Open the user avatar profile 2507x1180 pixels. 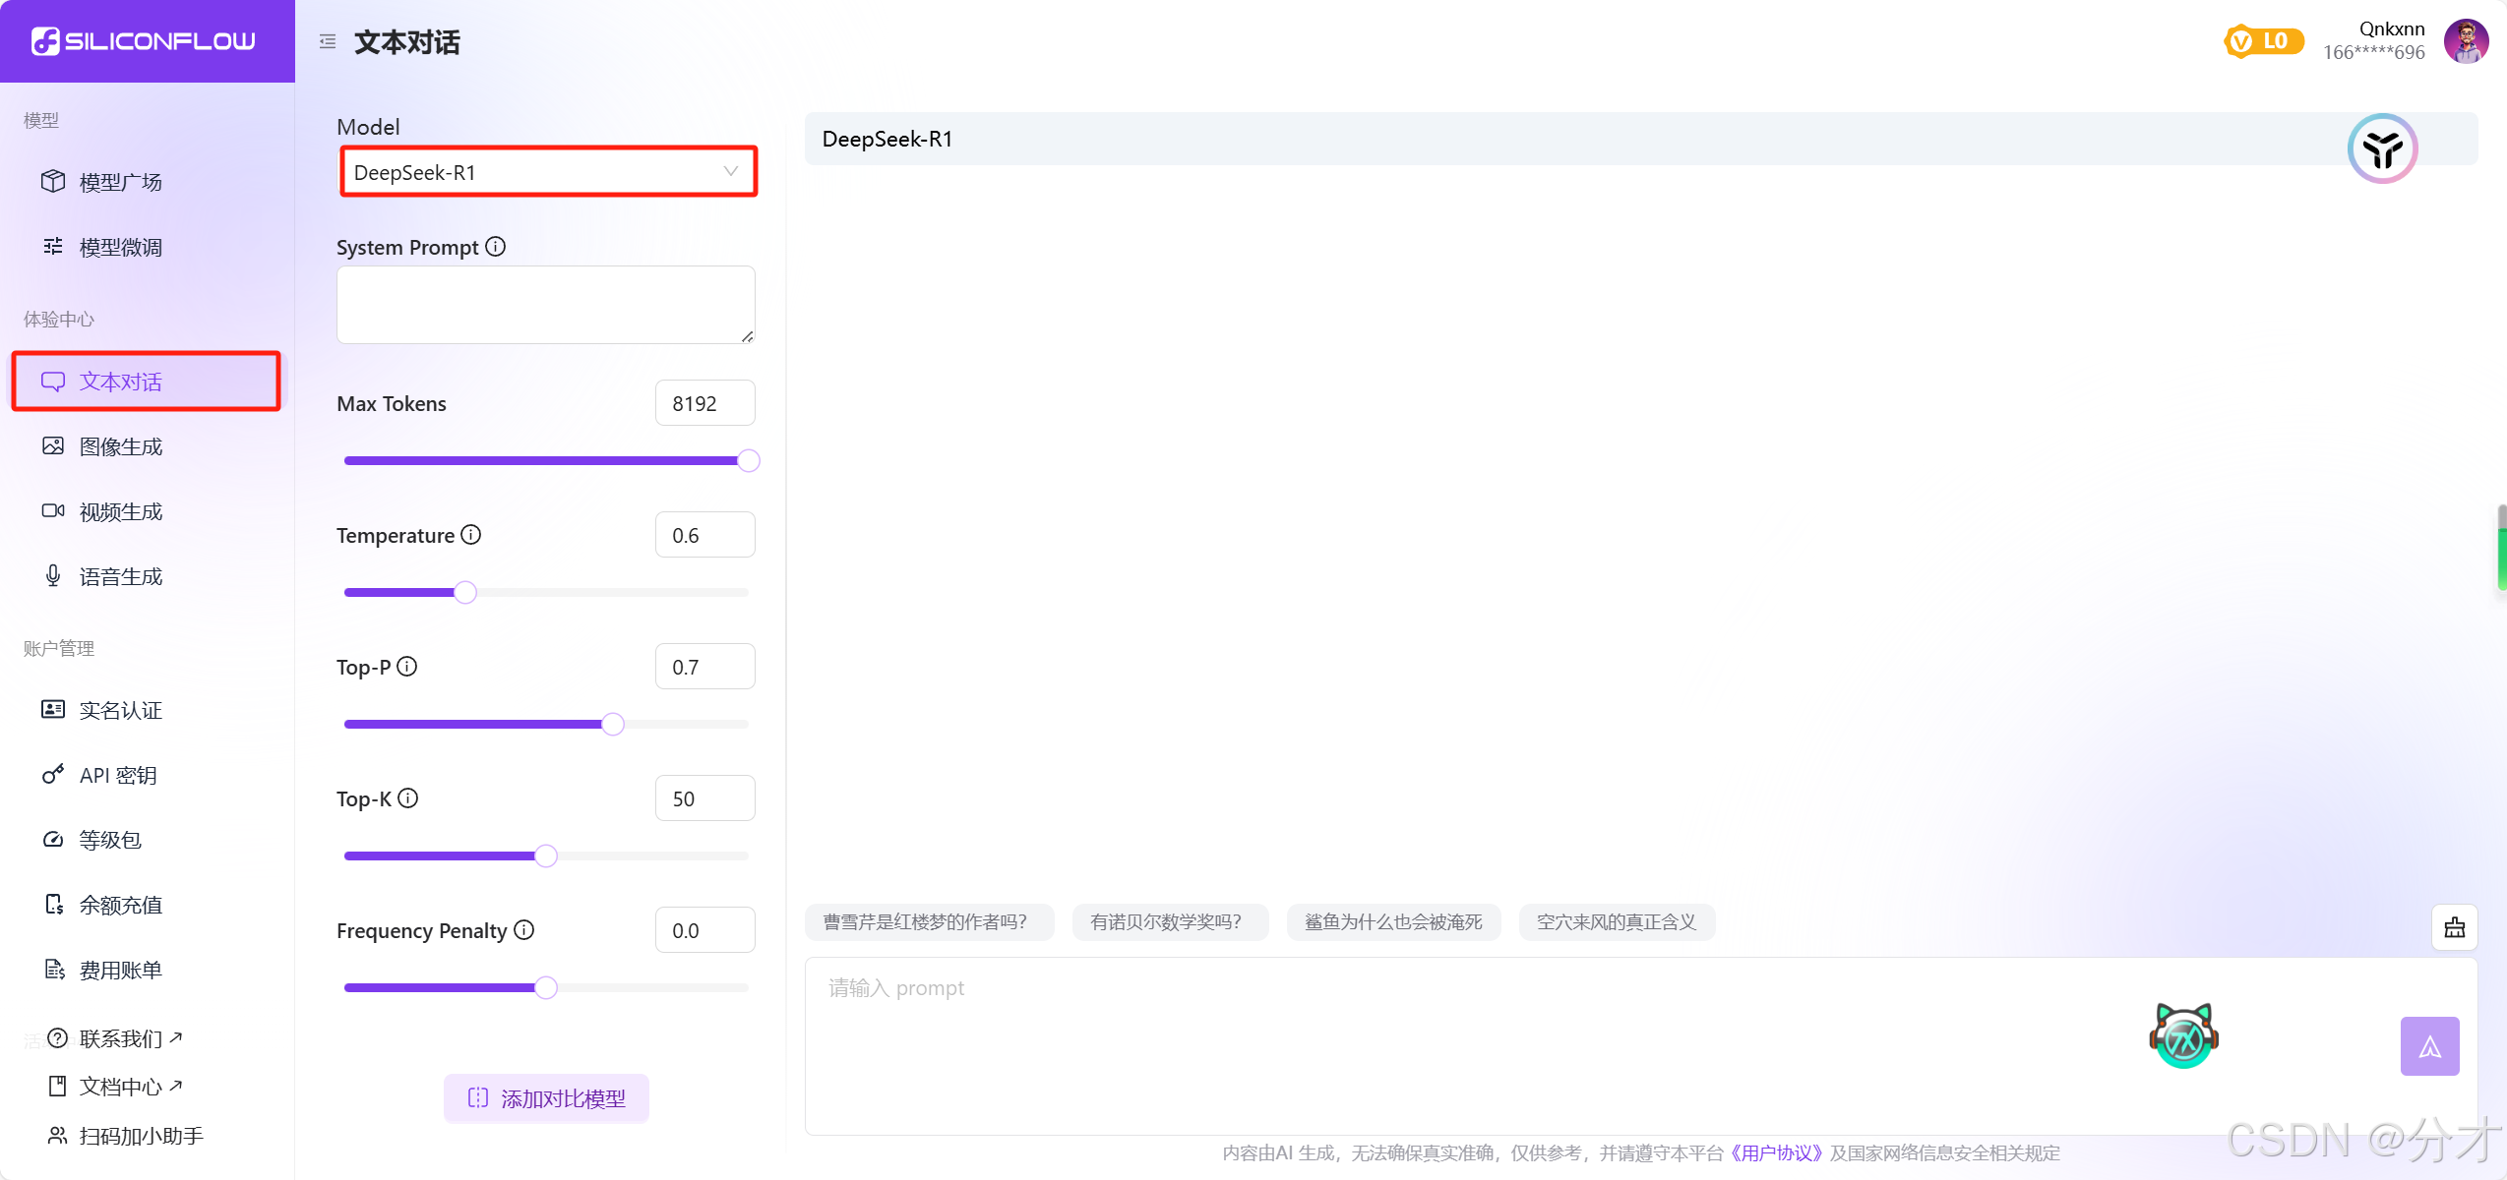click(2466, 41)
